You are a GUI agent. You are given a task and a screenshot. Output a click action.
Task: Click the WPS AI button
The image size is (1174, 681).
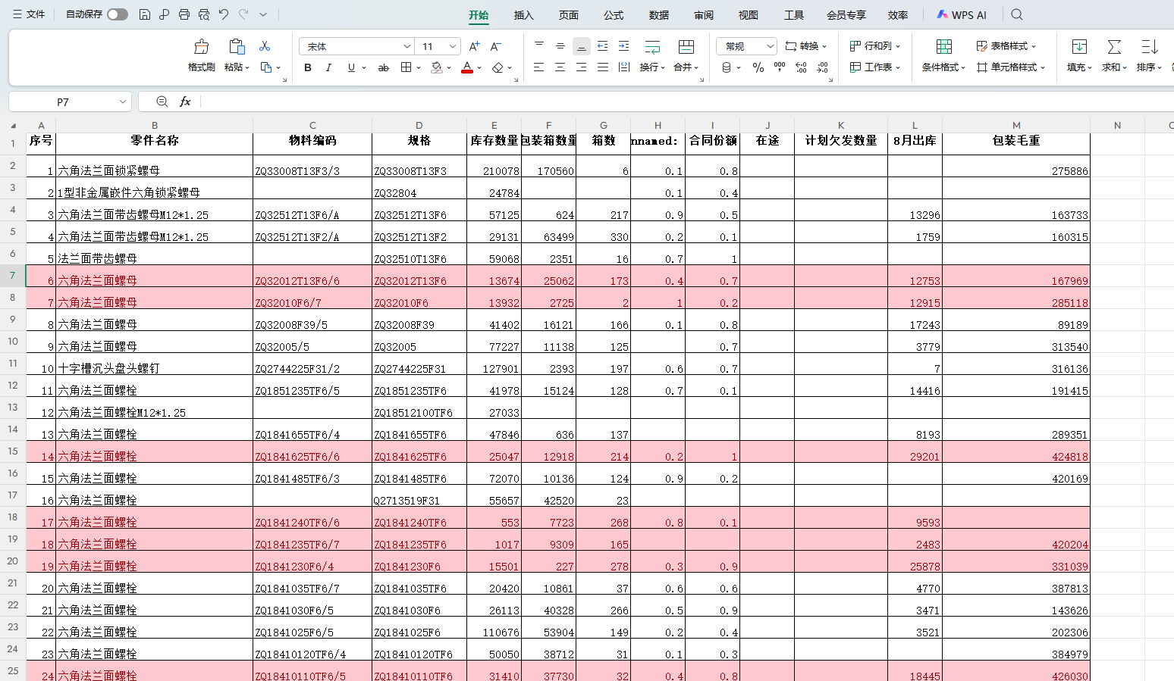962,14
